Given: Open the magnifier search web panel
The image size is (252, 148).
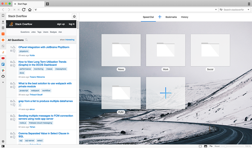Looking at the screenshot, I should 3,46.
